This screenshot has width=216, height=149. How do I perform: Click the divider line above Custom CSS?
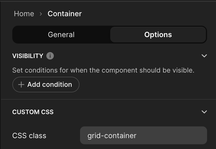(x=108, y=99)
